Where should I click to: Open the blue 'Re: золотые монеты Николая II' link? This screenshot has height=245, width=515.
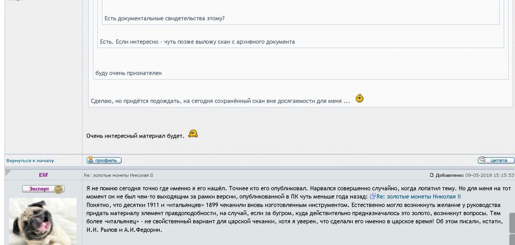click(x=418, y=196)
